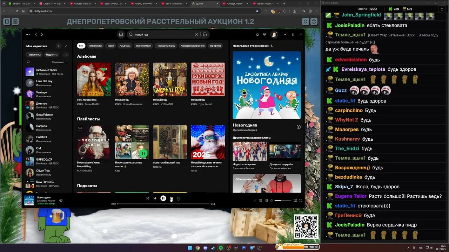Toggle shuffle playback
The width and height of the screenshot is (449, 252).
(x=148, y=198)
